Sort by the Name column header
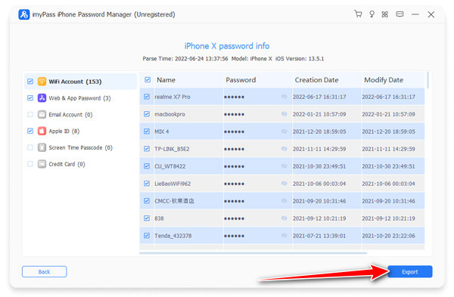454x297 pixels. coord(166,80)
